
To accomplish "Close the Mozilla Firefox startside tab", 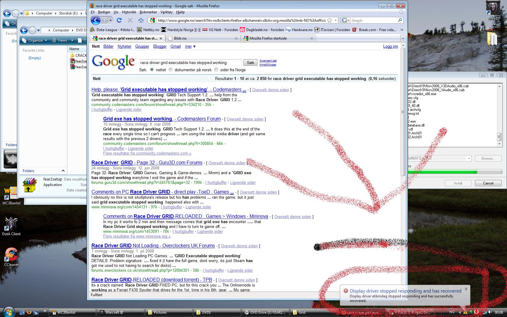I will tap(312, 38).
